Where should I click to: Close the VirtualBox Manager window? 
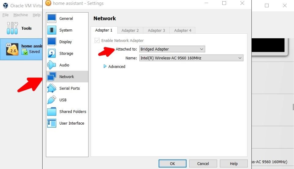point(285,6)
